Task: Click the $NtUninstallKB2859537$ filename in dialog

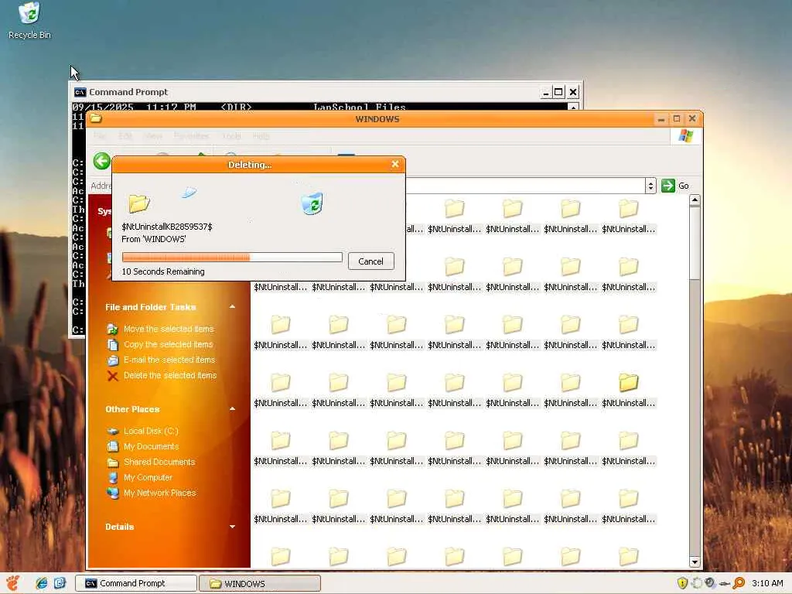Action: pyautogui.click(x=167, y=227)
